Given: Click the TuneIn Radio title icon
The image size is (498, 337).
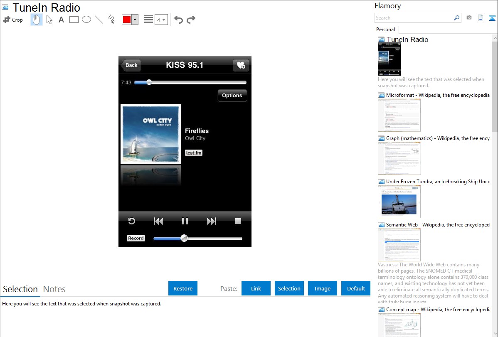Looking at the screenshot, I should coord(5,7).
